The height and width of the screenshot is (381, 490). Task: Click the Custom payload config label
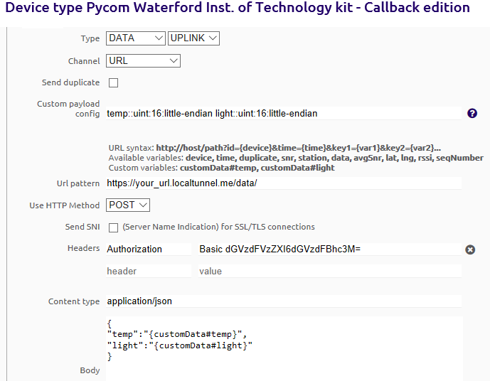coord(68,108)
